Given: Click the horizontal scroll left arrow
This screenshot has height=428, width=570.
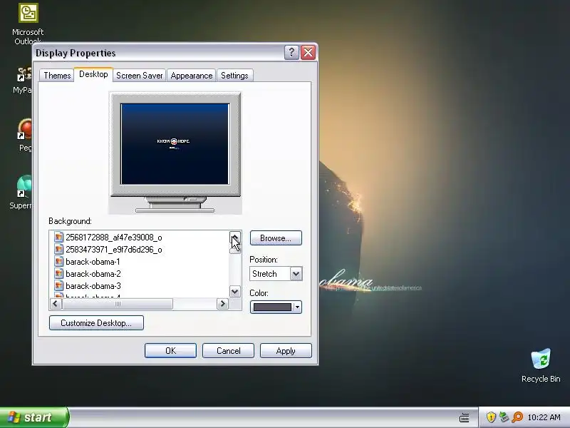Looking at the screenshot, I should (56, 304).
